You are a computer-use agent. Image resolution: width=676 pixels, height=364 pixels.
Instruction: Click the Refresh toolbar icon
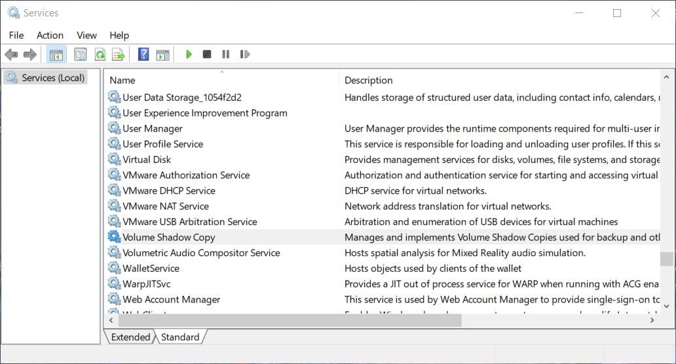click(x=100, y=54)
